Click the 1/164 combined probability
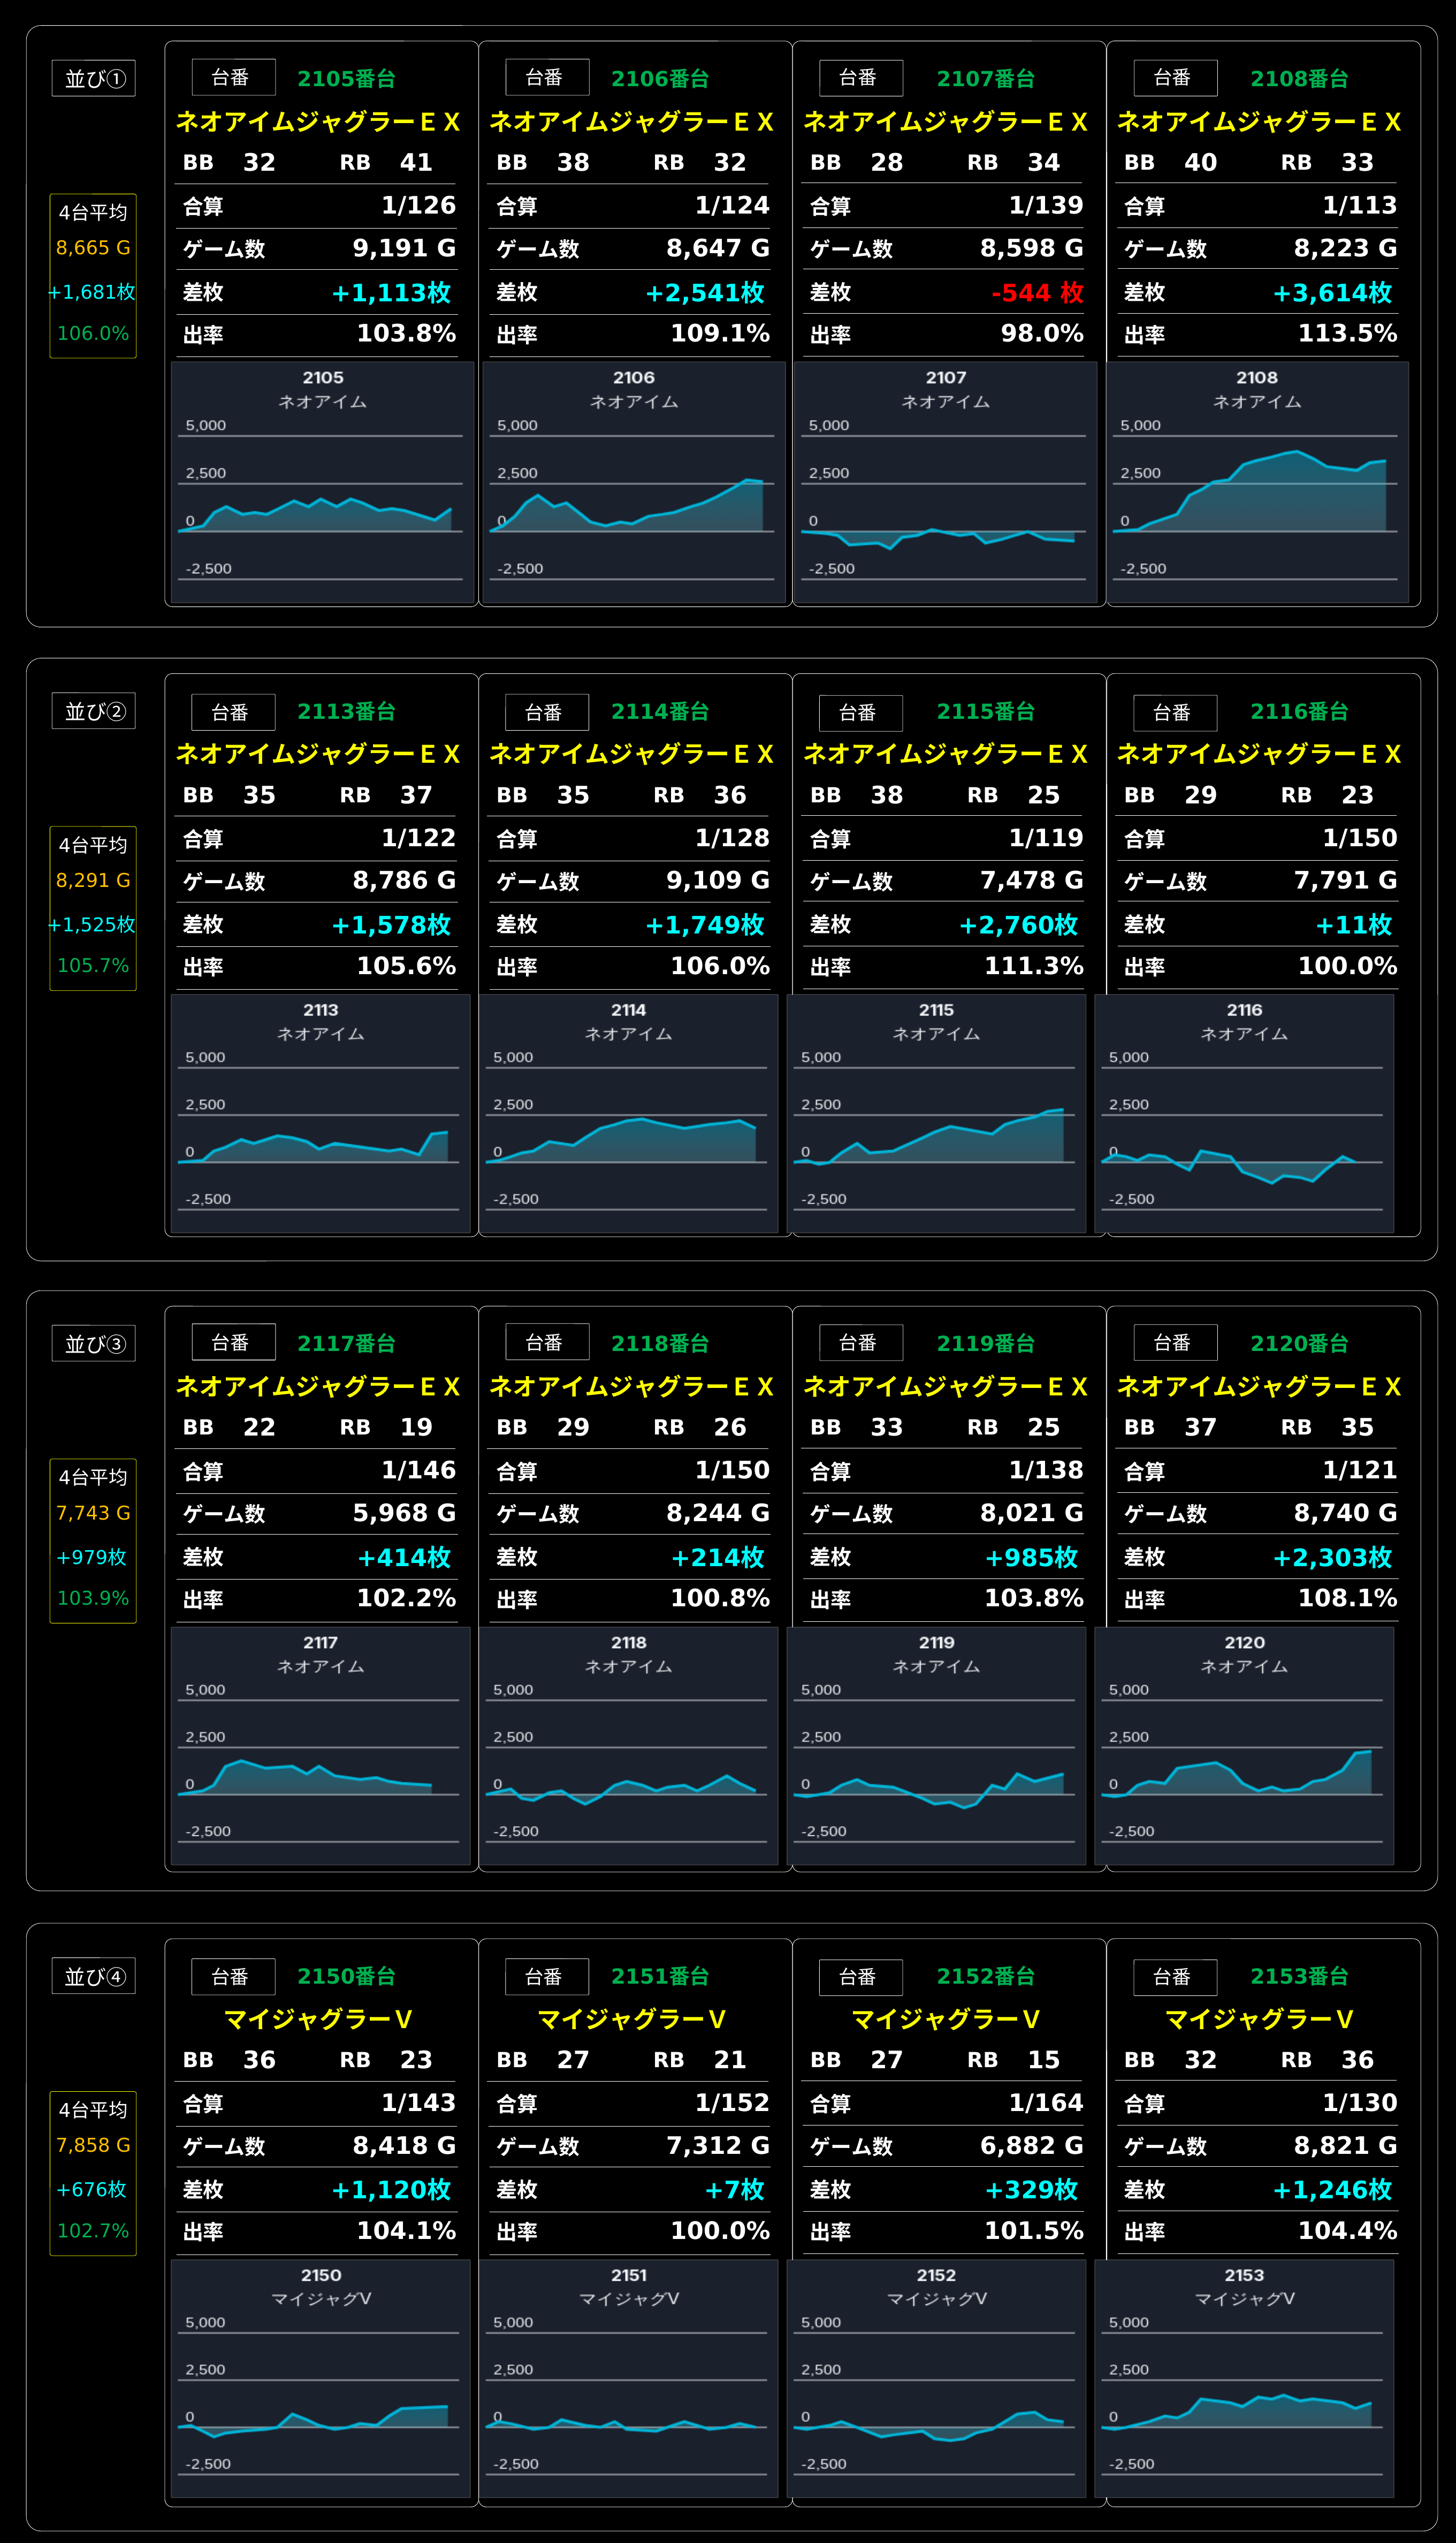1456x2543 pixels. [1046, 2103]
